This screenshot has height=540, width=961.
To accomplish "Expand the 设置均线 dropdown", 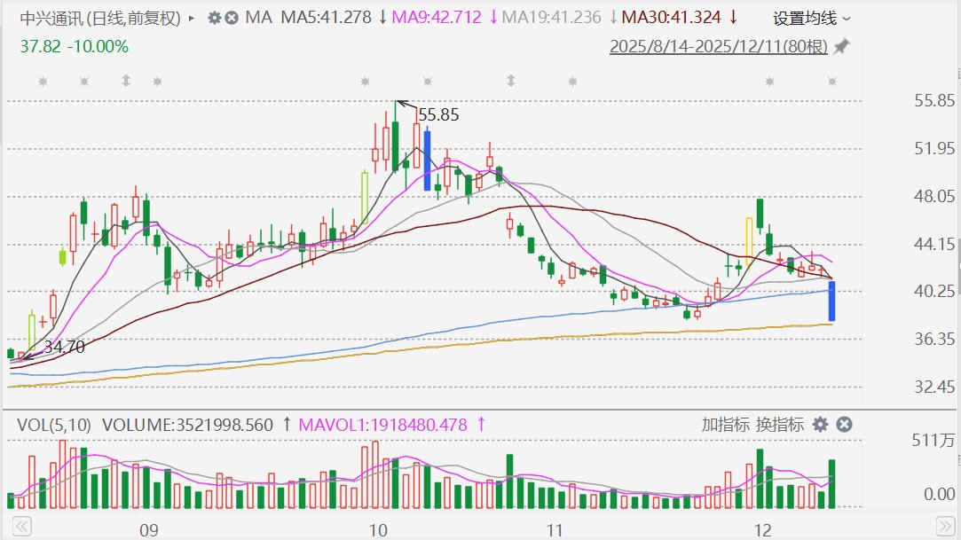I will [x=811, y=18].
